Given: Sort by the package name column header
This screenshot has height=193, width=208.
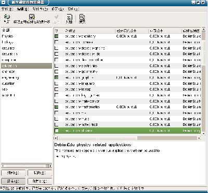Looking at the screenshot, I should click(89, 31).
